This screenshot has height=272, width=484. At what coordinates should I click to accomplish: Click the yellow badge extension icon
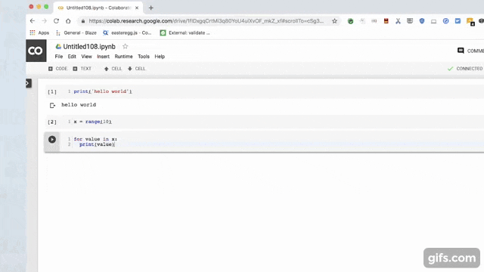tap(470, 22)
